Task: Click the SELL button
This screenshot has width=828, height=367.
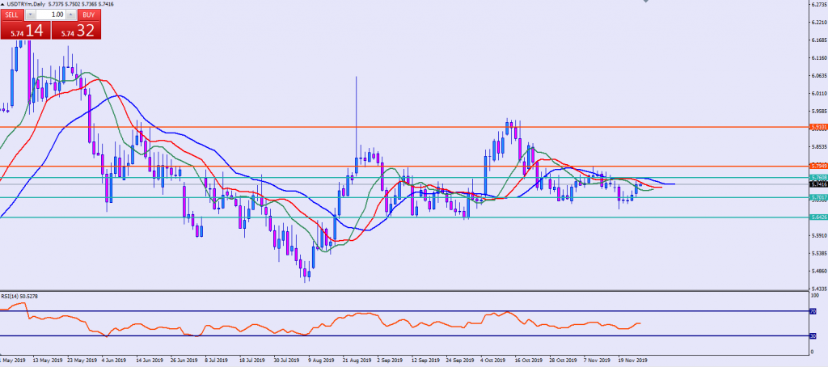Action: [12, 15]
